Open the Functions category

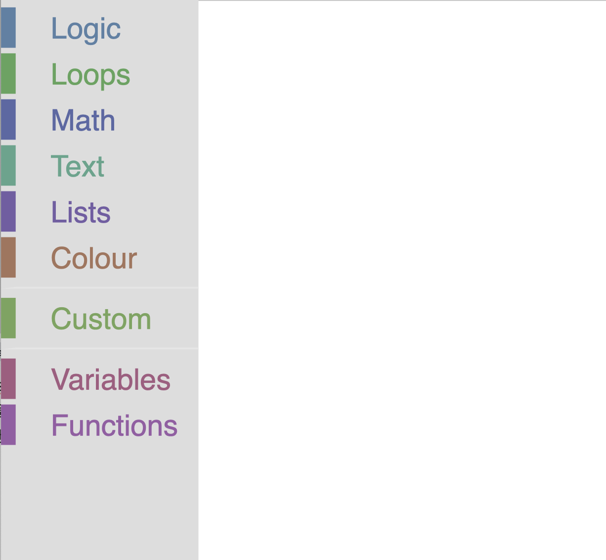click(114, 425)
